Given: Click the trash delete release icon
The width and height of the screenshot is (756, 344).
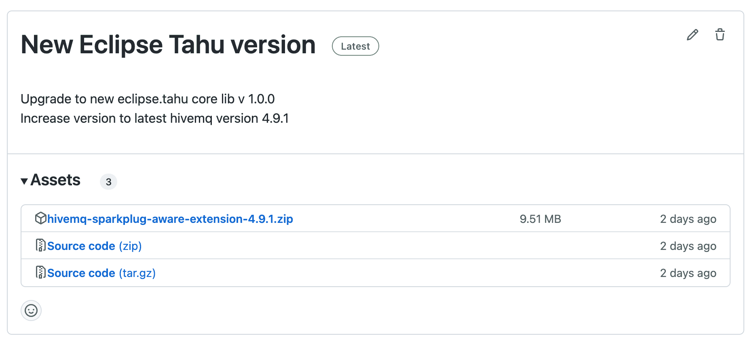Looking at the screenshot, I should 720,35.
